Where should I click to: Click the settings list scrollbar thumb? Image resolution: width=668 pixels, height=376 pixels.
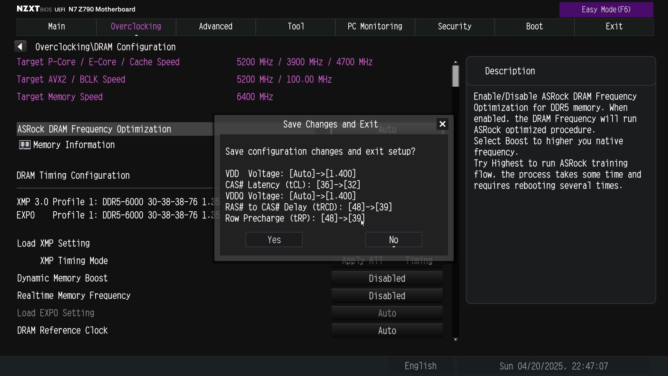coord(455,76)
